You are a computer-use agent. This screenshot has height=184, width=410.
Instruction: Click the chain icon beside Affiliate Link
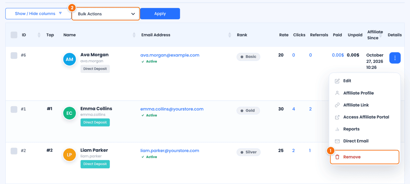[x=337, y=105]
